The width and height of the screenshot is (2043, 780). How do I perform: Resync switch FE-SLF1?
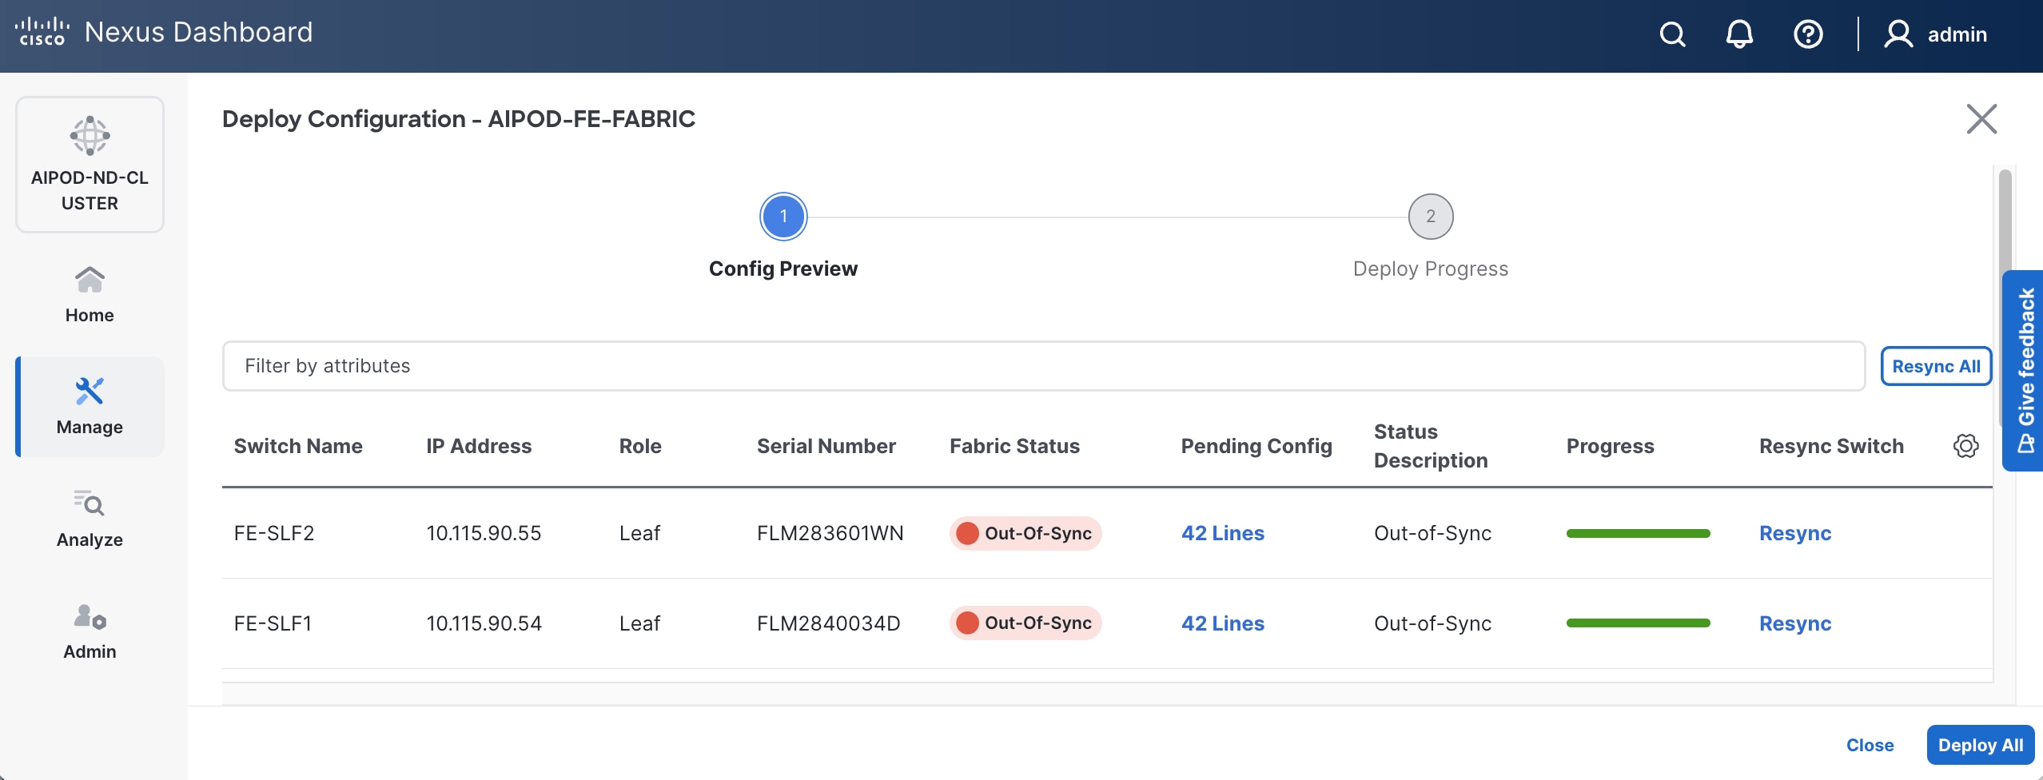point(1794,623)
